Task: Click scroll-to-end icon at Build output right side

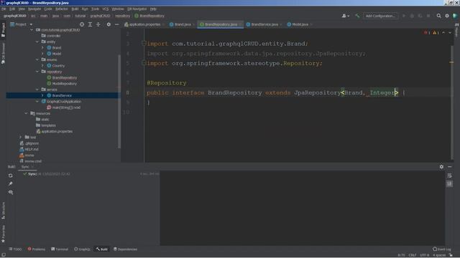Action: click(x=449, y=183)
